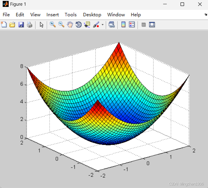Open a file with the folder icon
The height and width of the screenshot is (188, 208).
tap(12, 25)
